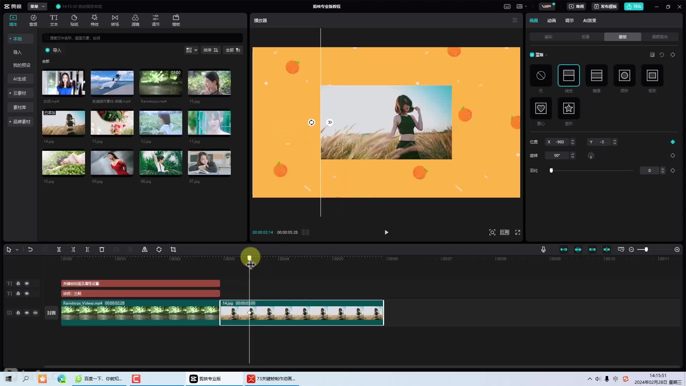686x386 pixels.
Task: Toggle the rotation keyframe diamond
Action: 673,155
